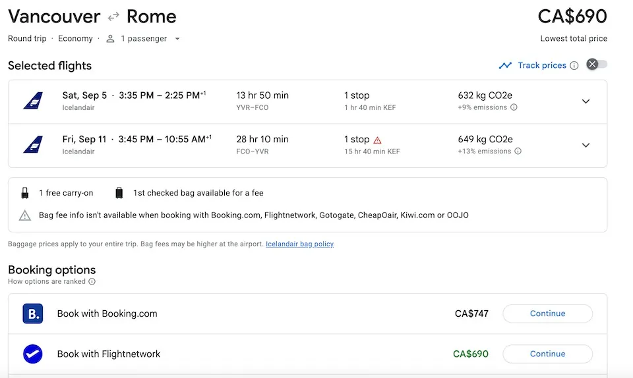Click the round-trip arrows between Vancouver and Rome
633x378 pixels.
pyautogui.click(x=113, y=16)
